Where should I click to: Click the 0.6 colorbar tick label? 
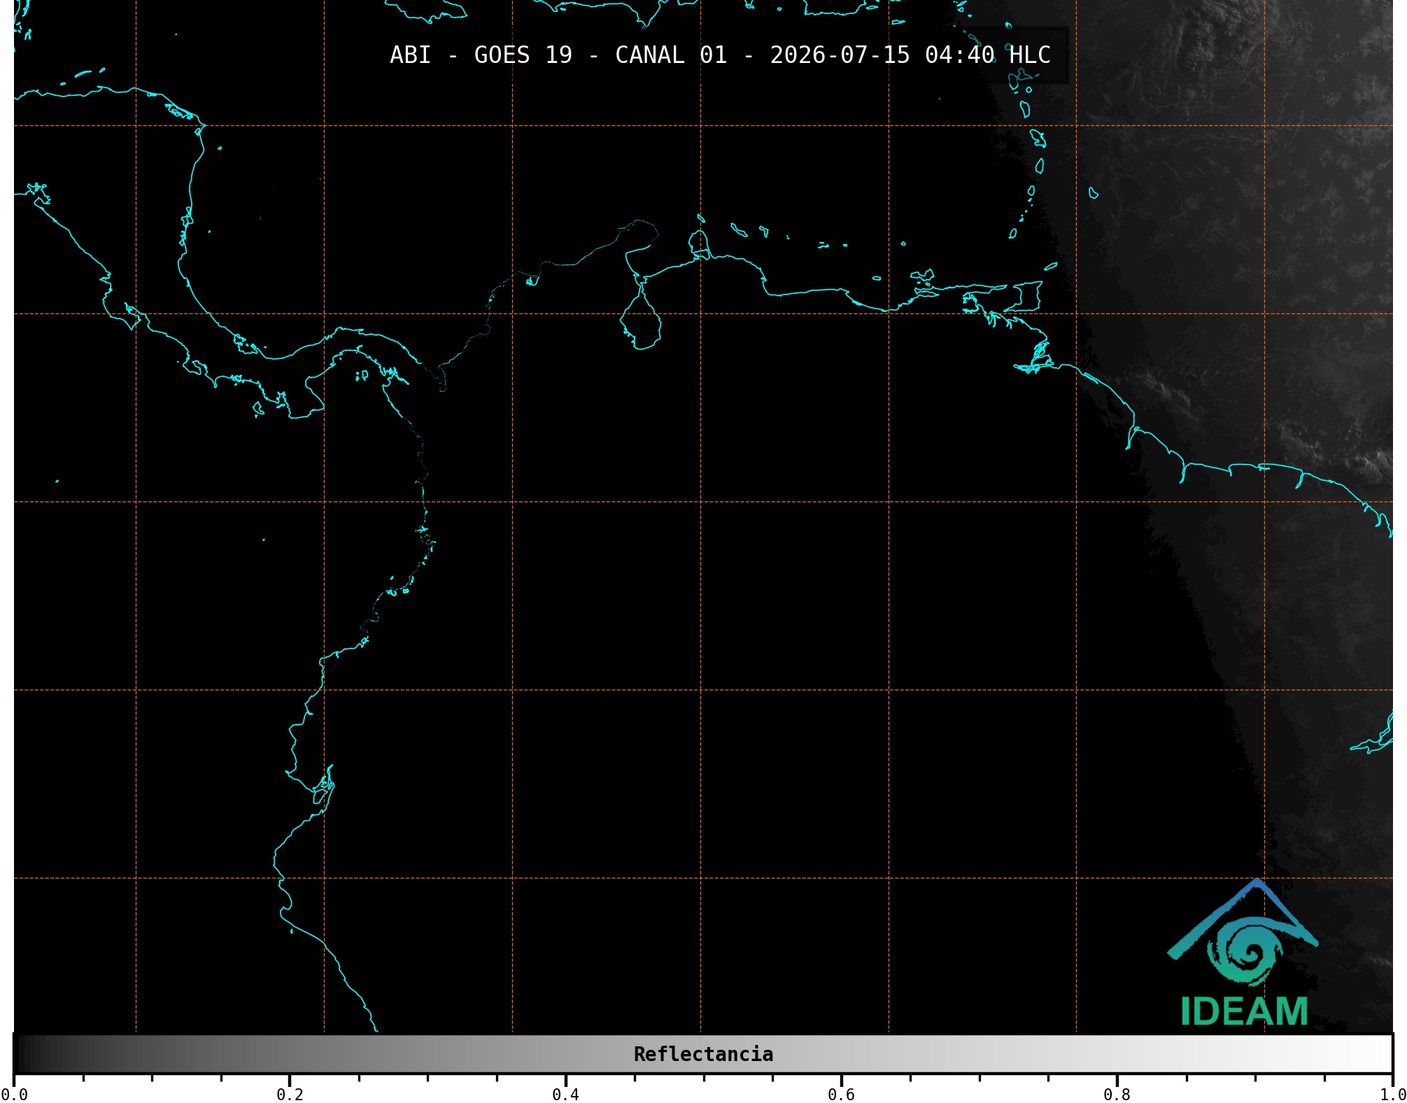841,1095
